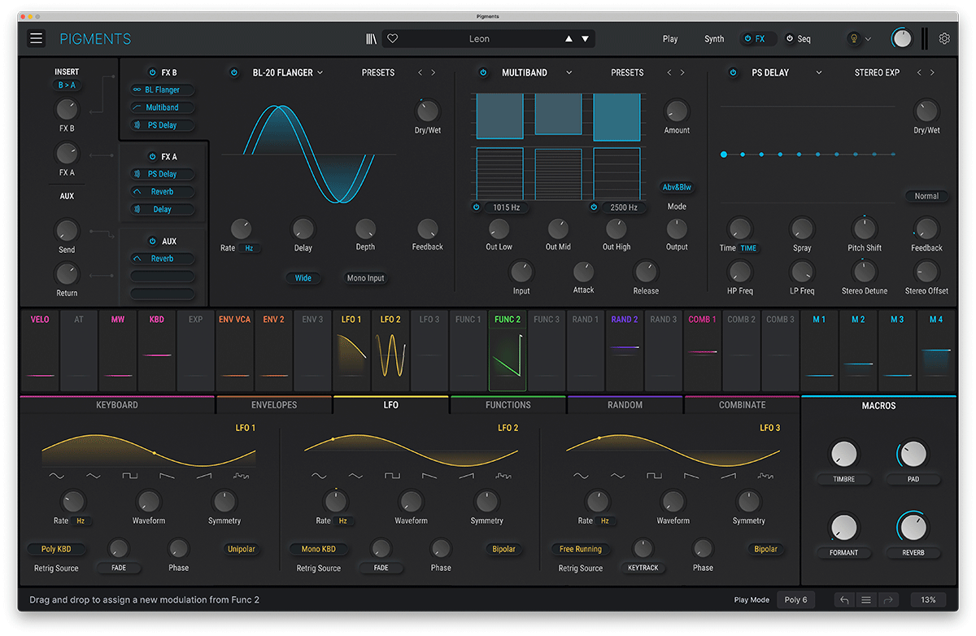Click the undo arrow in status bar
Image resolution: width=976 pixels, height=636 pixels.
click(x=844, y=599)
